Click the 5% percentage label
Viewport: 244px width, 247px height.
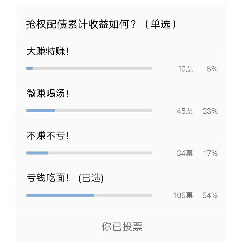[x=212, y=69]
